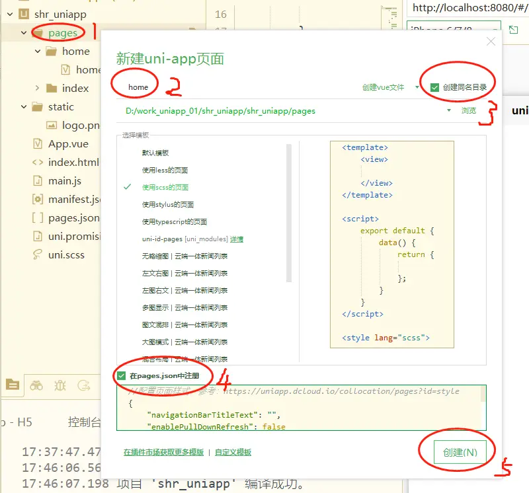Click the shr_uniapp project icon
The height and width of the screenshot is (493, 529).
click(24, 14)
